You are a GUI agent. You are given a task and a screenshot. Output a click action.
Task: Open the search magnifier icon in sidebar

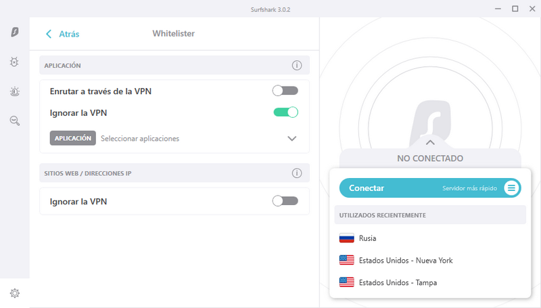click(x=14, y=121)
